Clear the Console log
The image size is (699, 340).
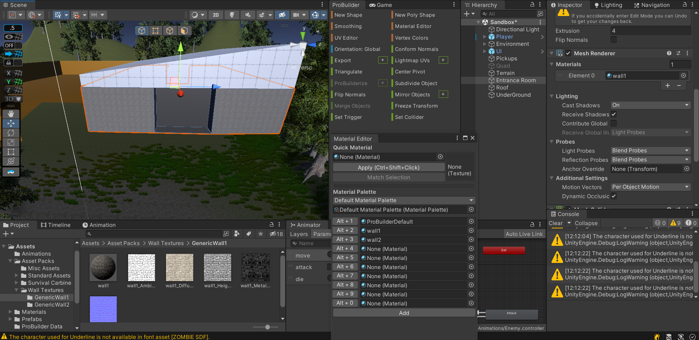556,223
